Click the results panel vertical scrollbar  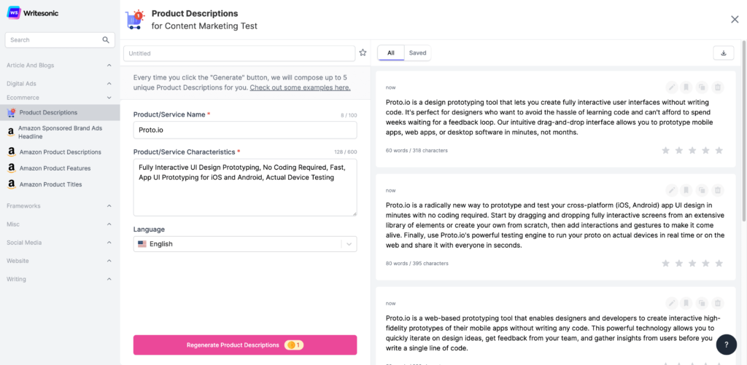[x=744, y=131]
